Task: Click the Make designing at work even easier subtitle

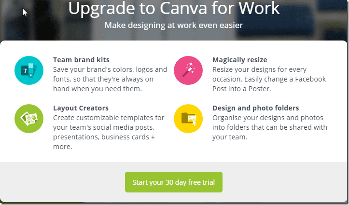Action: coord(174,25)
